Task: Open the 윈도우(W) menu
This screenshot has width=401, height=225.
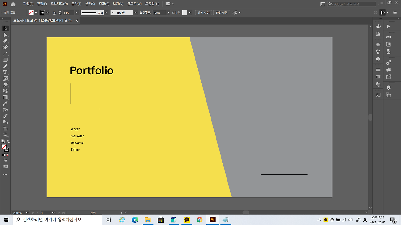Action: tap(134, 4)
